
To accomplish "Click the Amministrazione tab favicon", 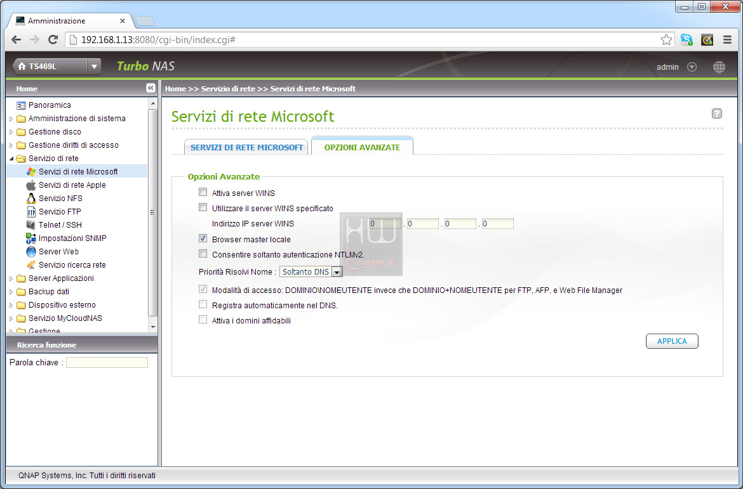I will [20, 21].
